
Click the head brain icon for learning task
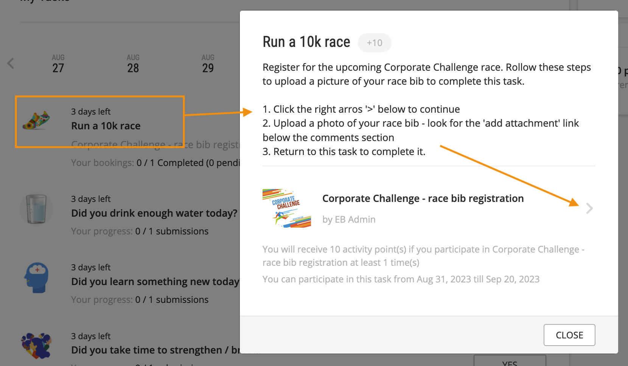coord(36,278)
